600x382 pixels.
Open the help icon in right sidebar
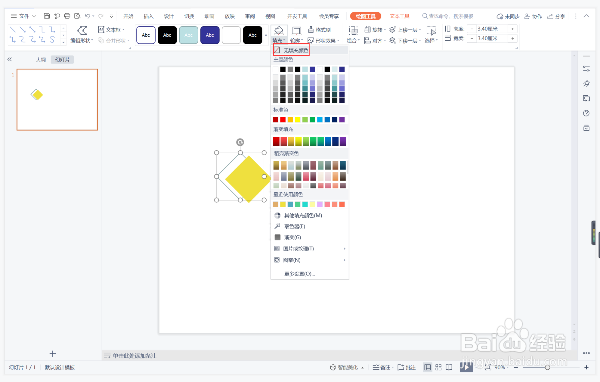pos(586,113)
